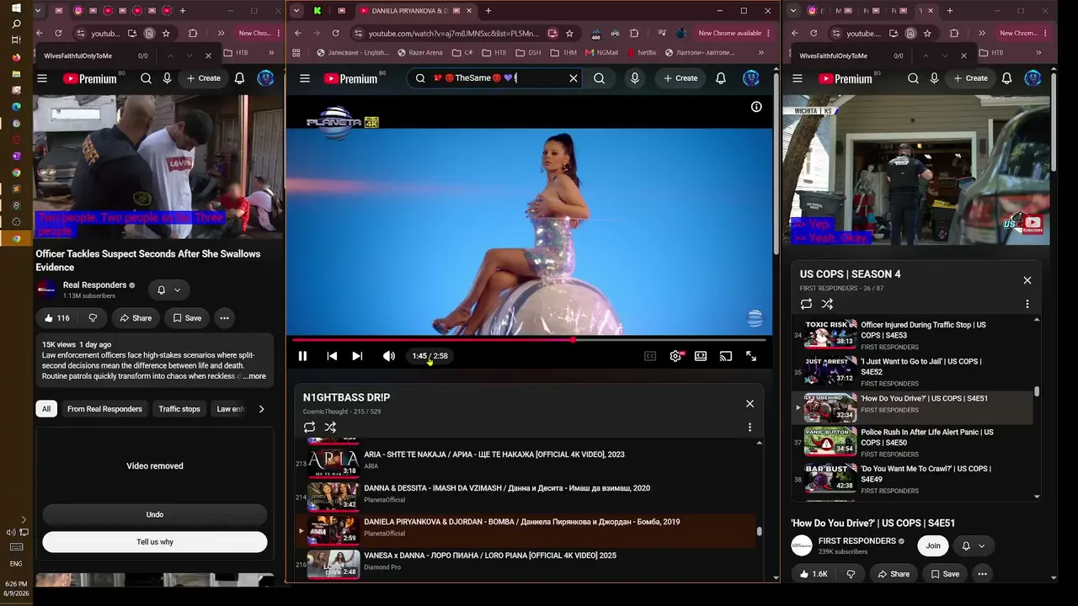This screenshot has height=606, width=1078.
Task: Open Razer Arena bookmark
Action: click(x=419, y=52)
